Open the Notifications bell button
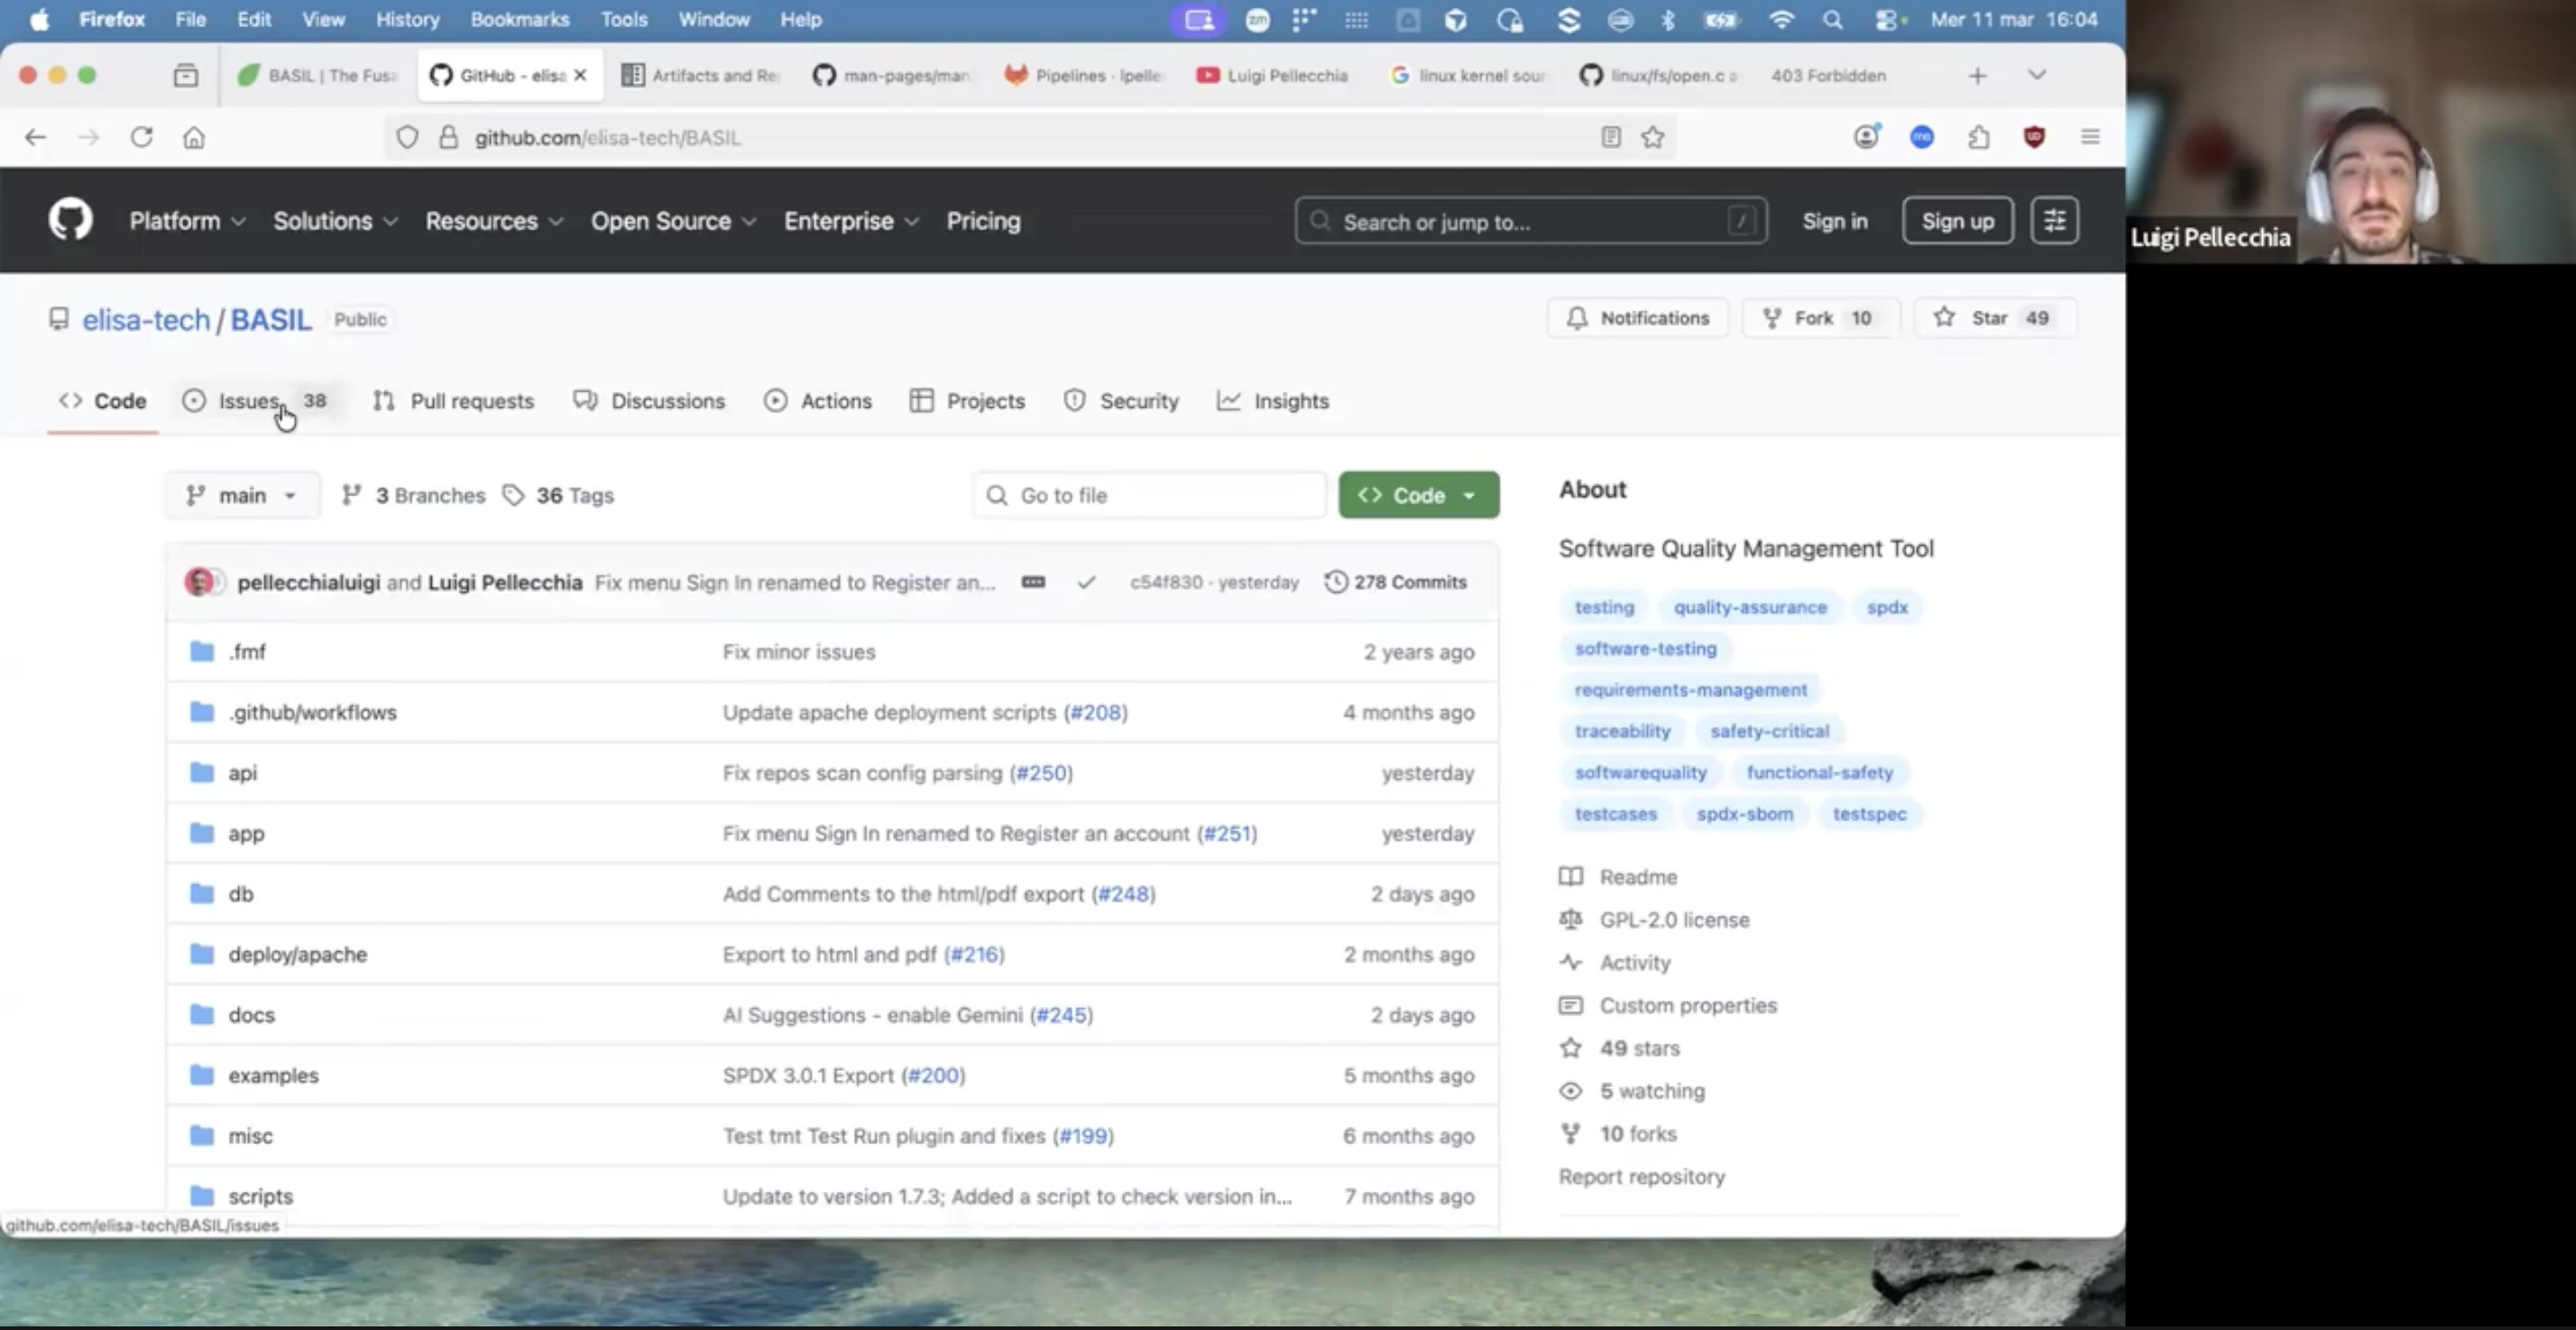This screenshot has height=1330, width=2576. (x=1637, y=319)
